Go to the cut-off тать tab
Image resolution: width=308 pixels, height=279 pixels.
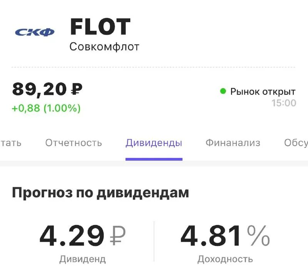[x=11, y=143]
